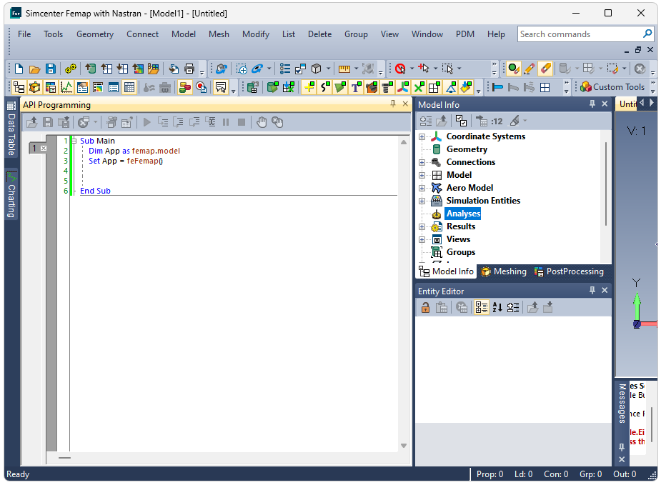Pin the Model Info pane
Image resolution: width=661 pixels, height=485 pixels.
(x=592, y=104)
